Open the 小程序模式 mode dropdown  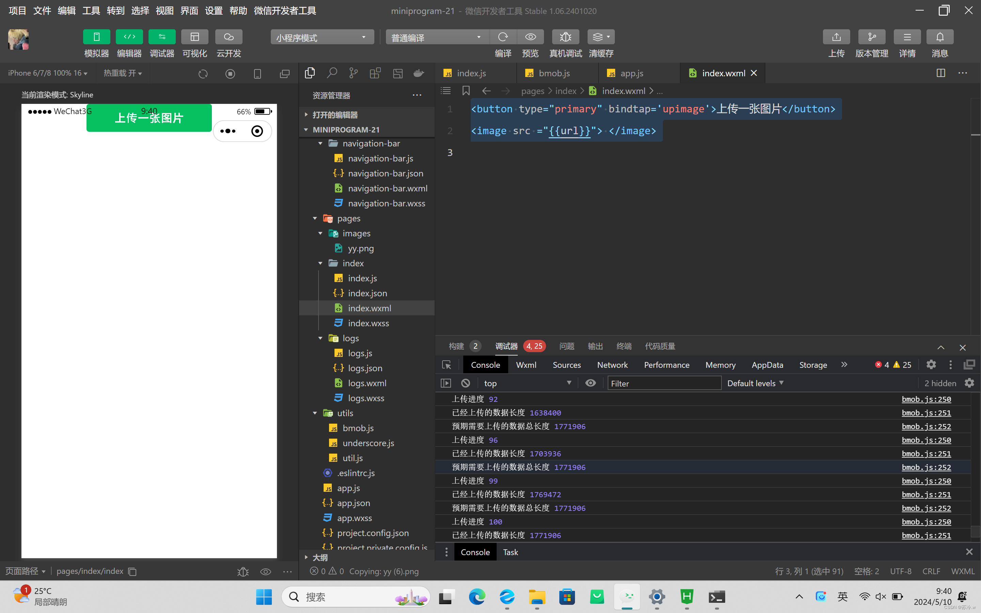(x=322, y=37)
